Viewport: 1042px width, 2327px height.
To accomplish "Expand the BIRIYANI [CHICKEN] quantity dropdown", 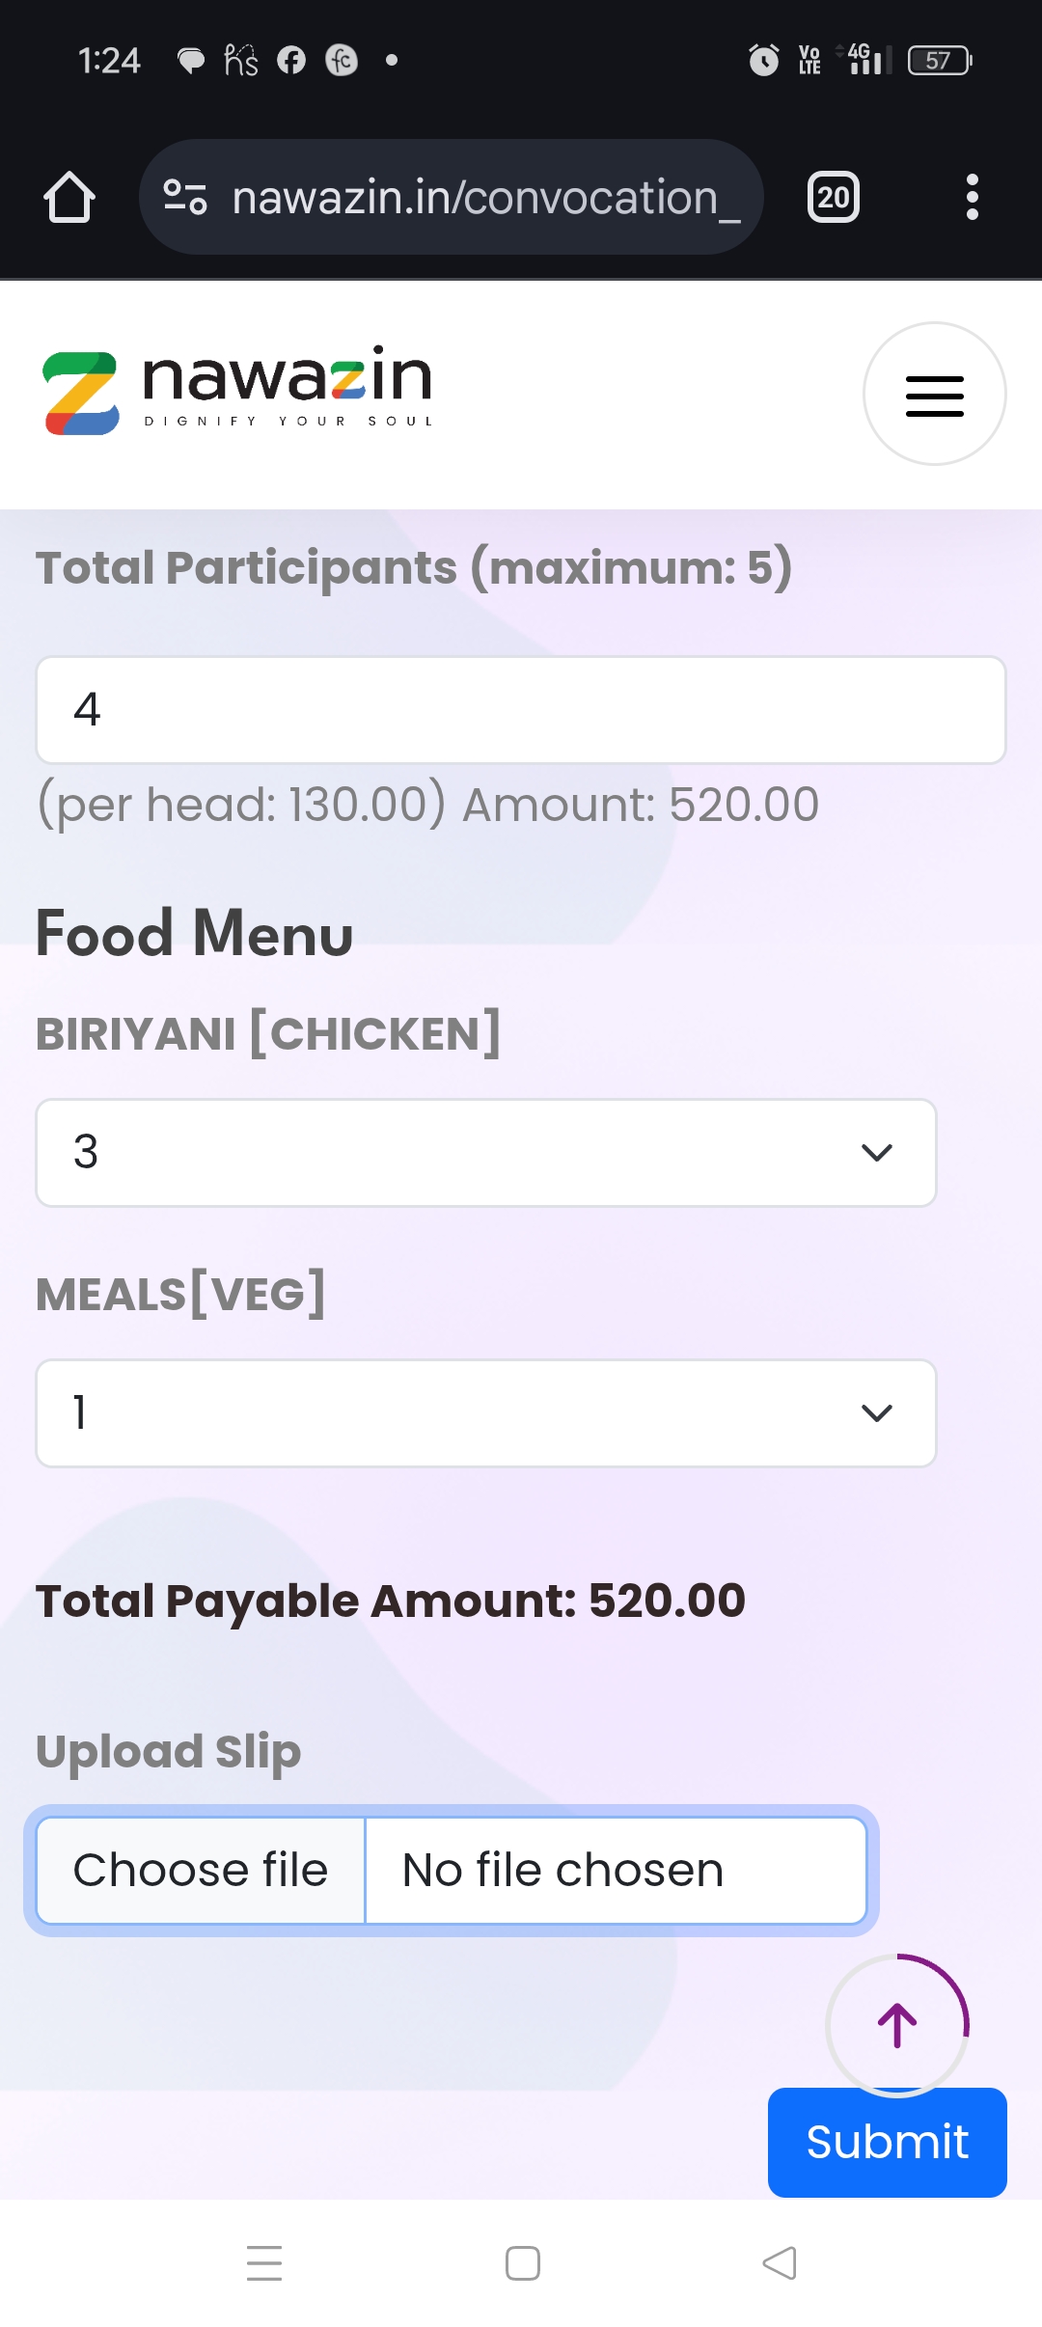I will pyautogui.click(x=486, y=1153).
